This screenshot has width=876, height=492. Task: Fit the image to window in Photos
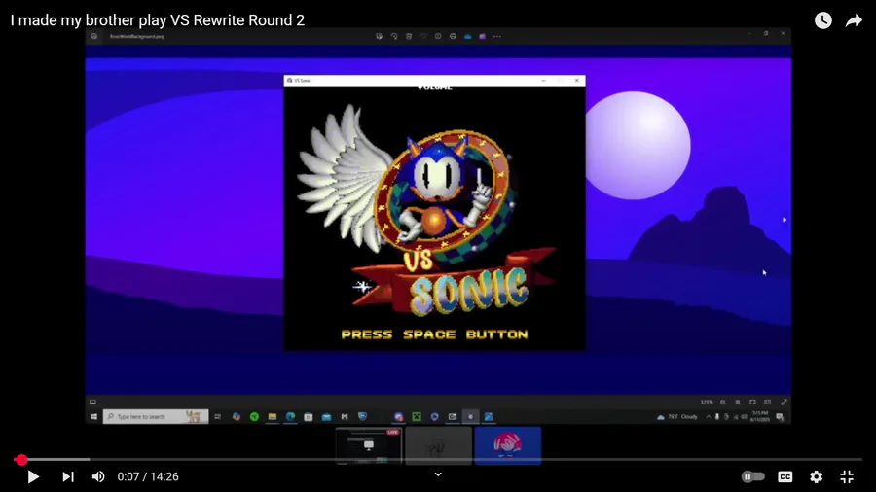point(752,402)
